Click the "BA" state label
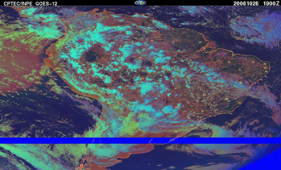Image resolution: width=281 pixels, height=170 pixels. tap(241, 83)
